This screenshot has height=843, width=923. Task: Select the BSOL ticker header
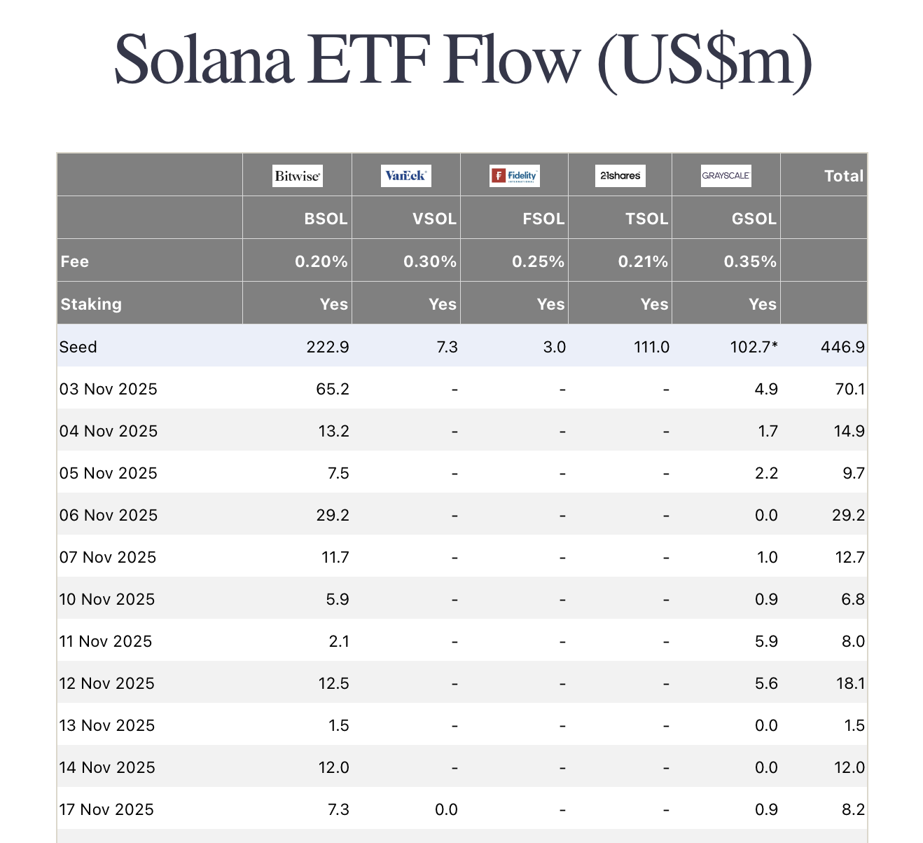pos(326,219)
